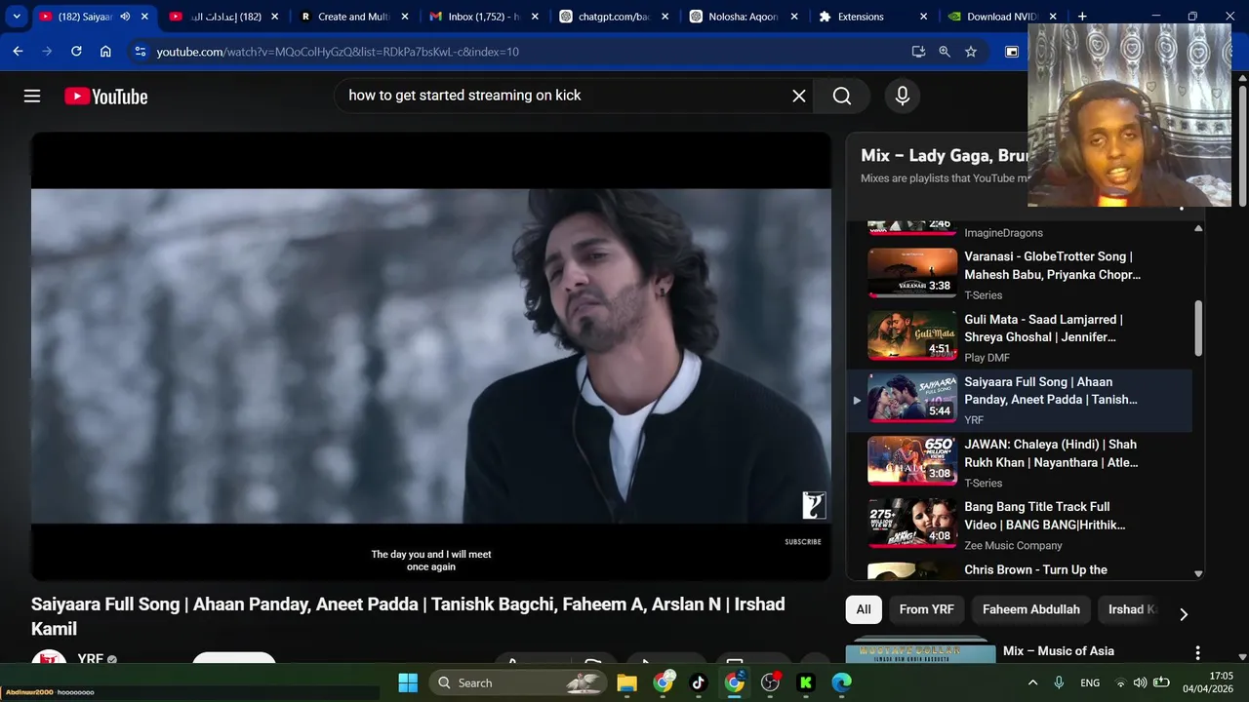Open Zee Music Company channel text
This screenshot has height=702, width=1249.
tap(1013, 546)
